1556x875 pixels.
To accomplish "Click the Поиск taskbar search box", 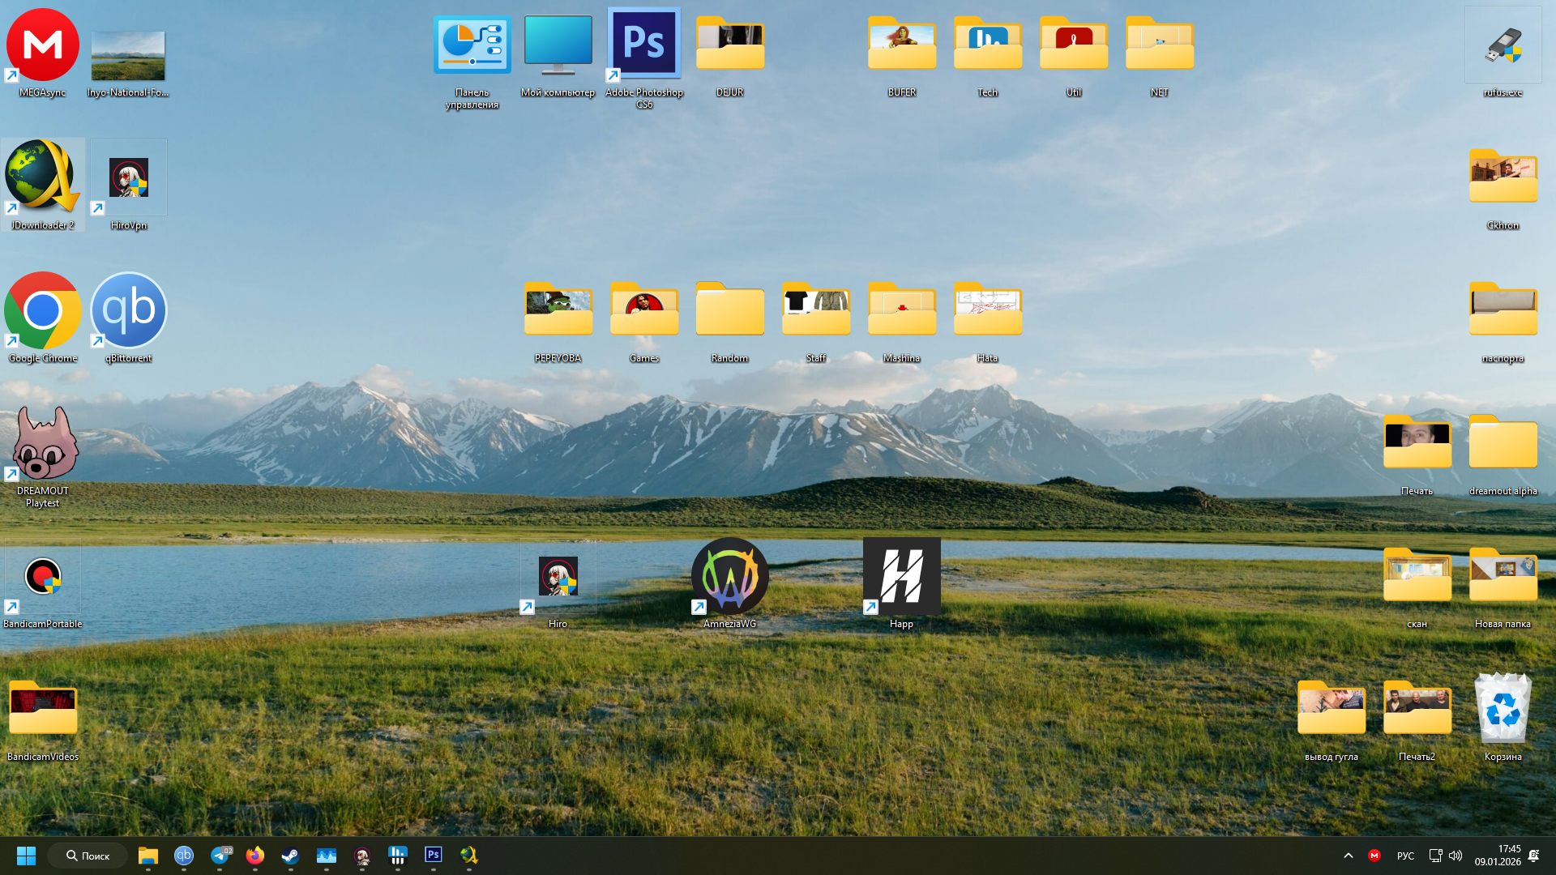I will (x=88, y=856).
